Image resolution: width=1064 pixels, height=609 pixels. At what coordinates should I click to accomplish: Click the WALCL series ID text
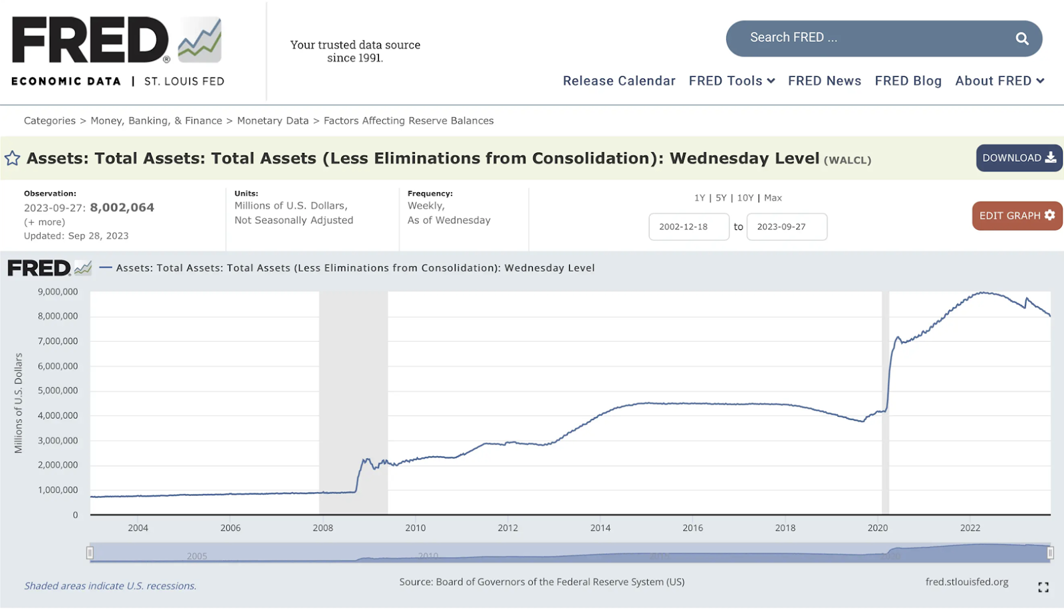click(x=847, y=160)
